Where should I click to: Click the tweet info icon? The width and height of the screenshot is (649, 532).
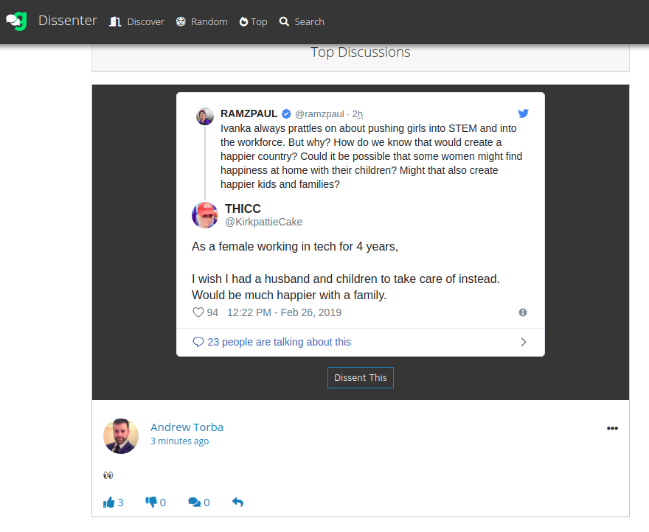(x=523, y=312)
